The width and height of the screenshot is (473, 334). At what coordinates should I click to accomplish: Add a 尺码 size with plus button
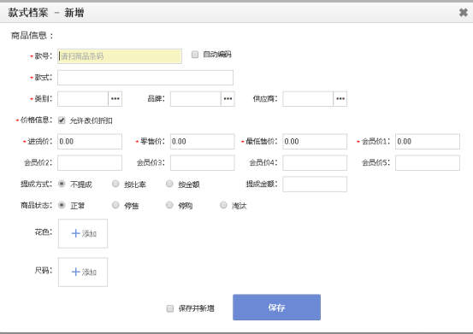point(83,272)
